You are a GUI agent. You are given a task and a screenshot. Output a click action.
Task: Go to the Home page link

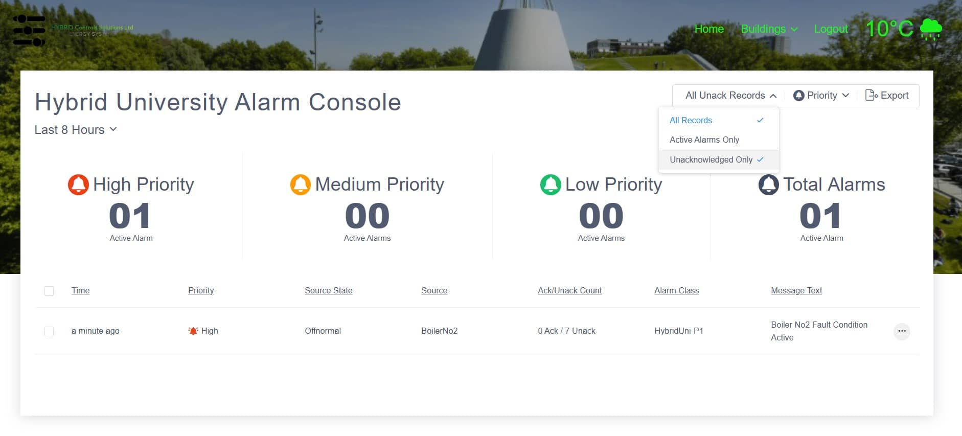pyautogui.click(x=709, y=29)
